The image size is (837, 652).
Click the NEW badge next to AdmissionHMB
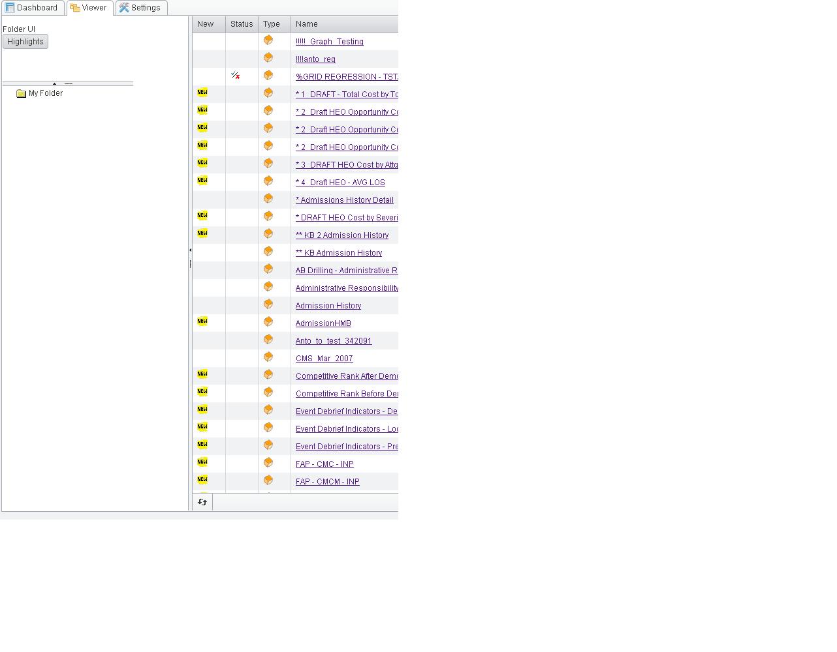(202, 321)
